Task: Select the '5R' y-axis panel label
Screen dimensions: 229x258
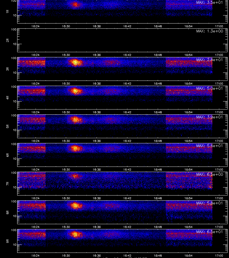Action: (7, 126)
